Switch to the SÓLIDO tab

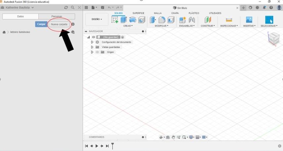[118, 13]
